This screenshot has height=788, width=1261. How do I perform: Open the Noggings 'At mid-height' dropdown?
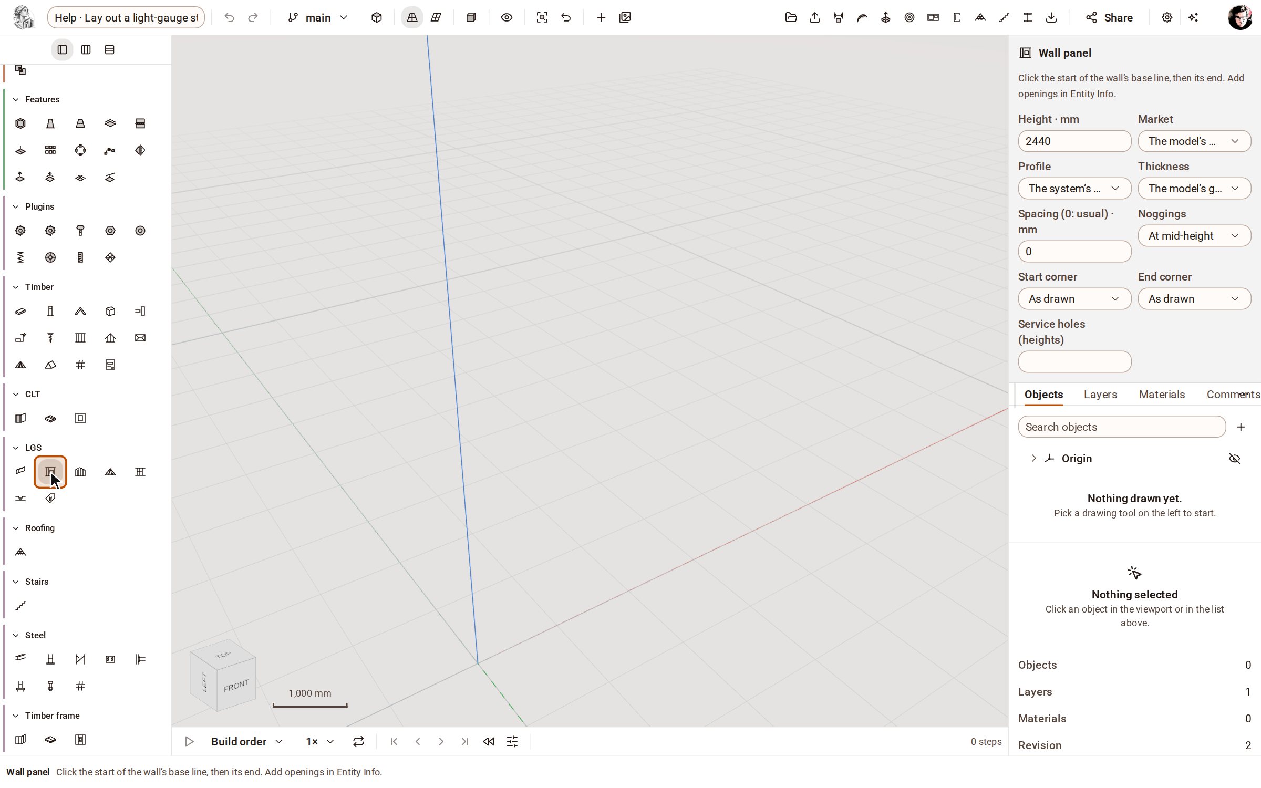pyautogui.click(x=1194, y=235)
